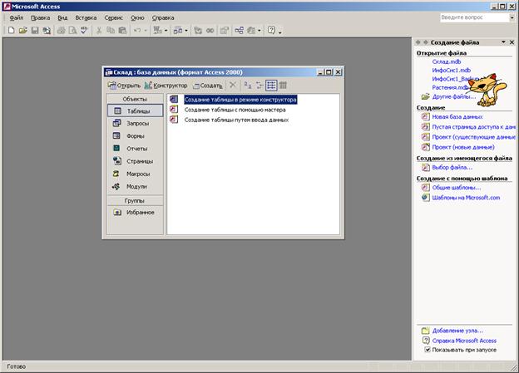Select 'Создание таблицы с помощью мастера'

click(x=235, y=110)
